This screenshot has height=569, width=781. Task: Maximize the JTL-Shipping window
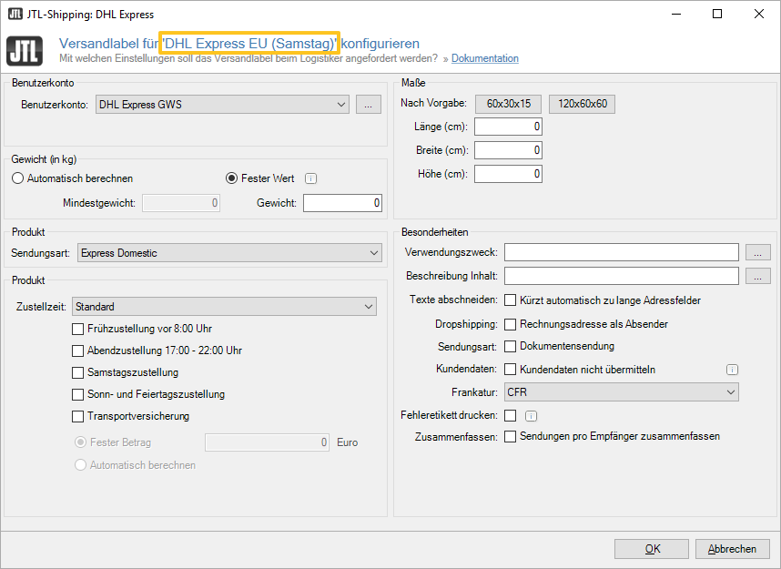[x=717, y=14]
